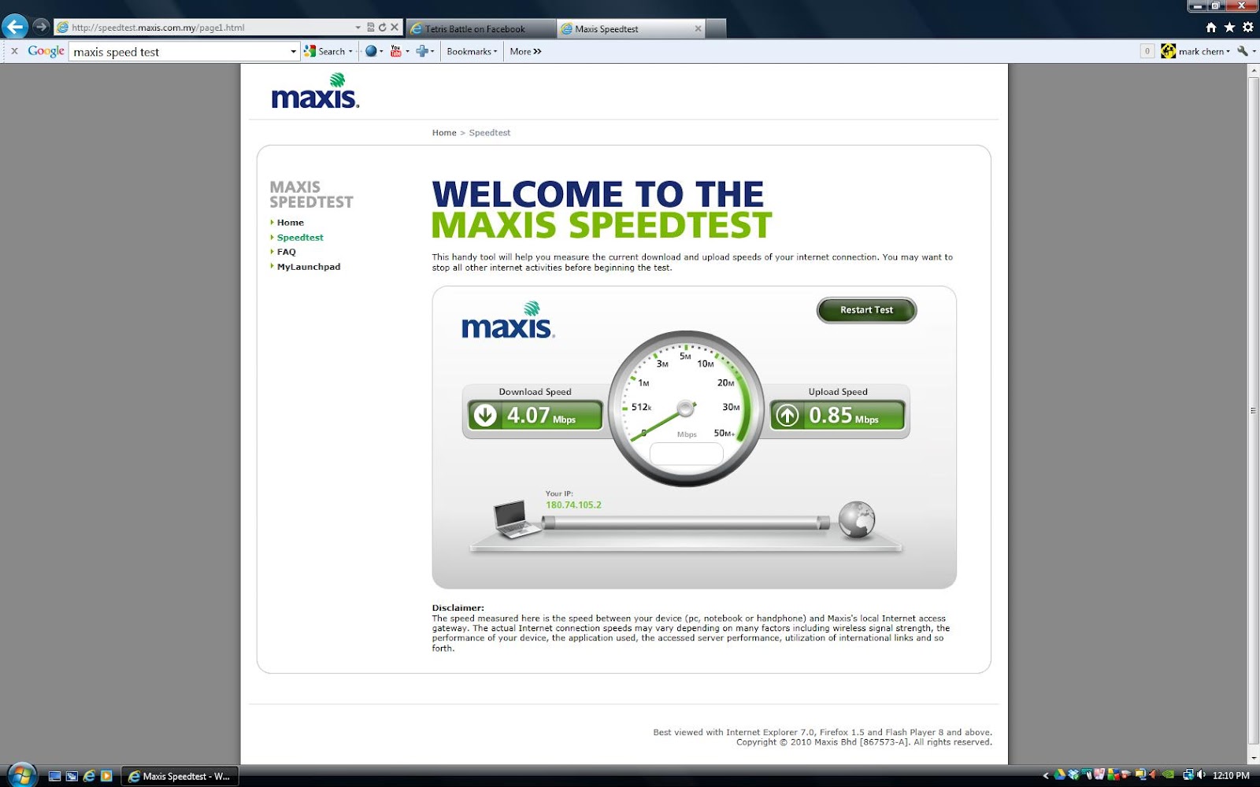Open the Windows Start orb
This screenshot has height=787, width=1260.
[20, 775]
